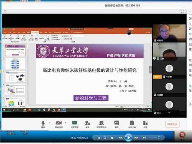Viewport: 192px width, 144px height.
Task: Mute the player speaker volume icon
Action: [145, 137]
